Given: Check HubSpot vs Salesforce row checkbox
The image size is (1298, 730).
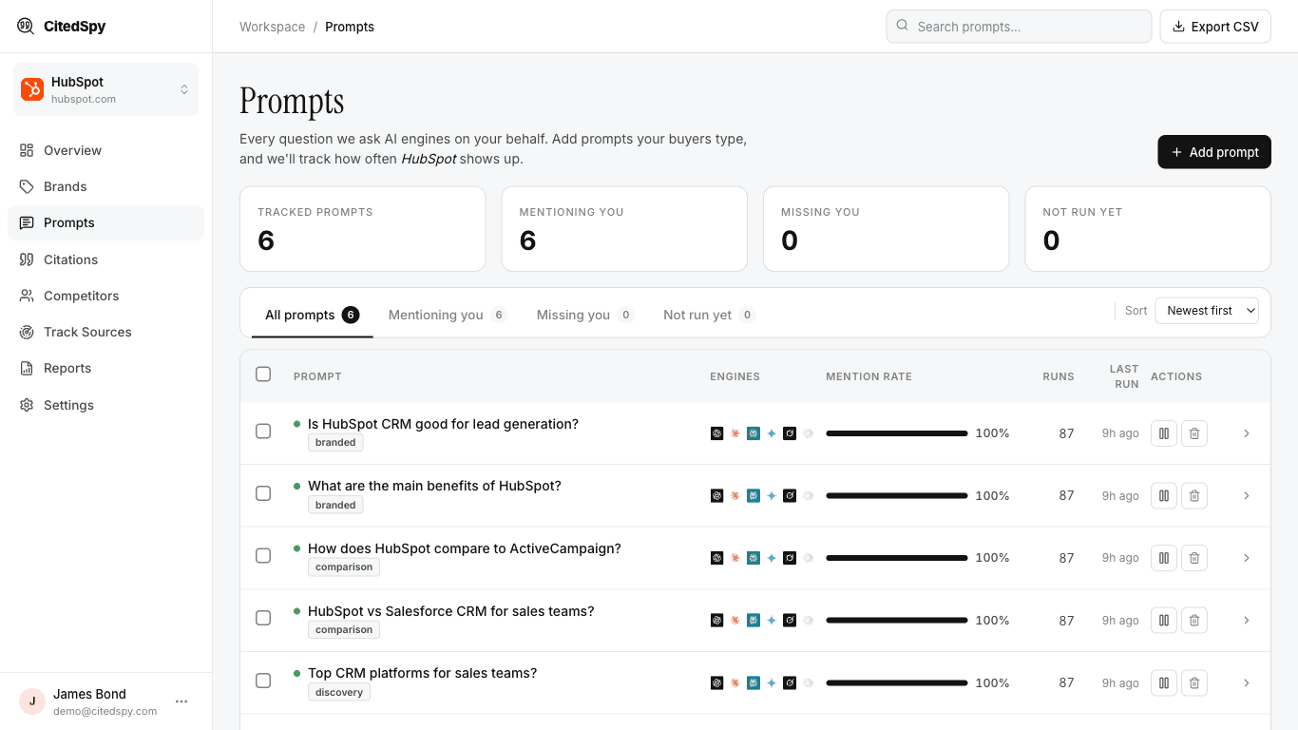Looking at the screenshot, I should (263, 618).
